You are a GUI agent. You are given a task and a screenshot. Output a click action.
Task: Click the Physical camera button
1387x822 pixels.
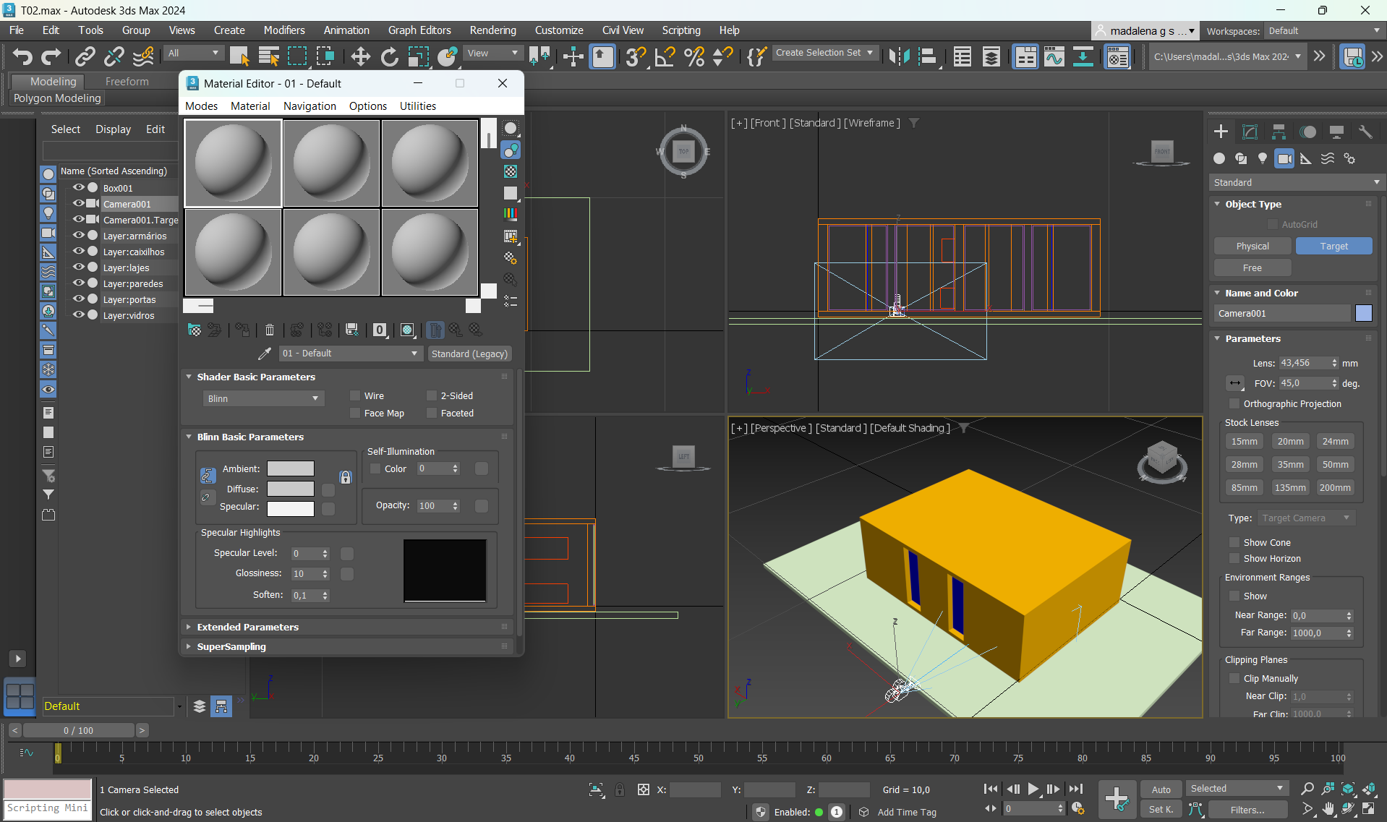click(x=1252, y=247)
